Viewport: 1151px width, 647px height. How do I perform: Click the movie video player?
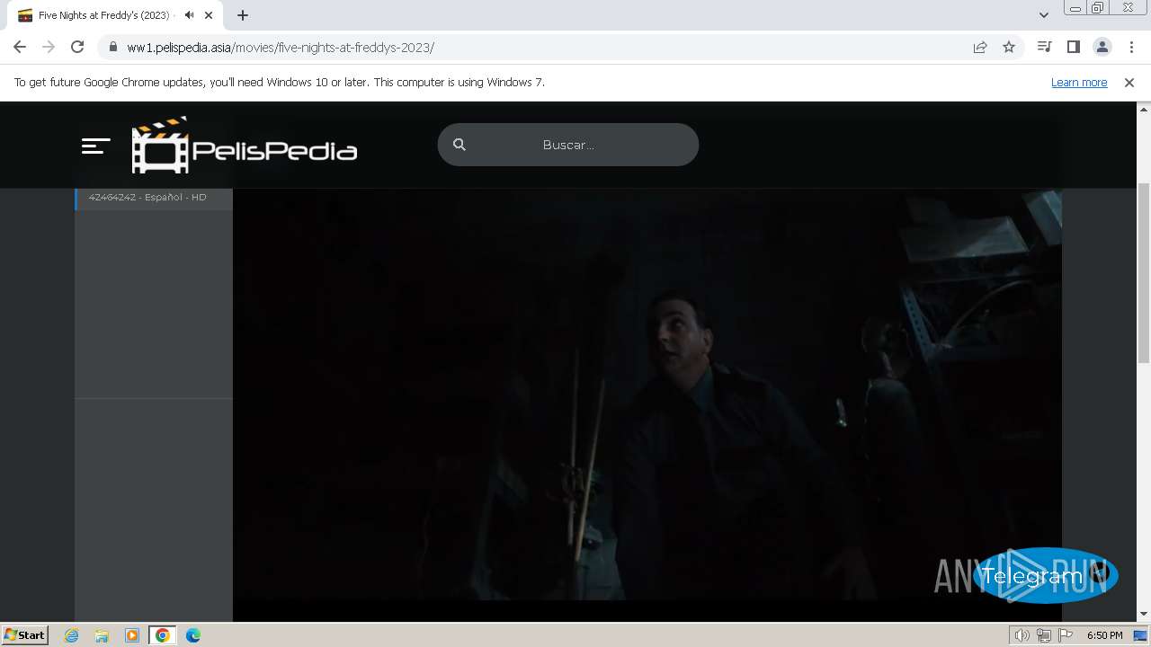click(x=647, y=395)
